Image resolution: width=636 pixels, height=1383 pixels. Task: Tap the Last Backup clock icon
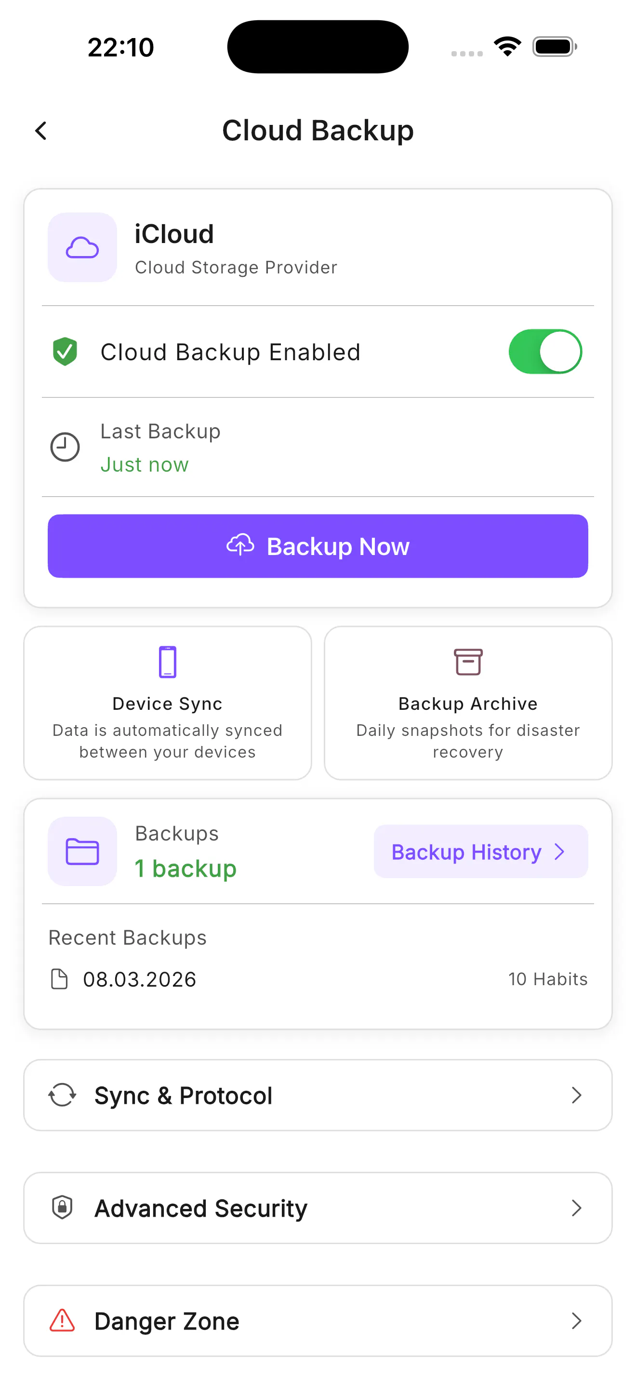click(65, 447)
